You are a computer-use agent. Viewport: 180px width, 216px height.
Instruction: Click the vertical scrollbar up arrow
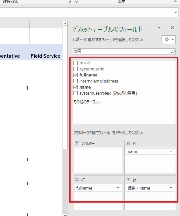point(65,24)
